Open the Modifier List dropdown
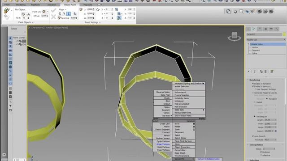287x161 pixels. click(x=266, y=40)
